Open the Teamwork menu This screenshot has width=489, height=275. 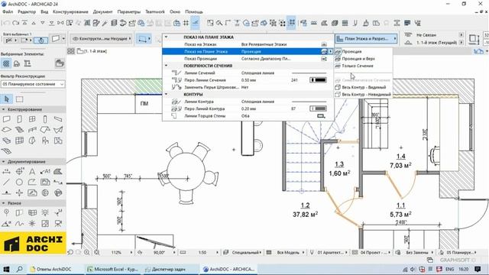[155, 12]
